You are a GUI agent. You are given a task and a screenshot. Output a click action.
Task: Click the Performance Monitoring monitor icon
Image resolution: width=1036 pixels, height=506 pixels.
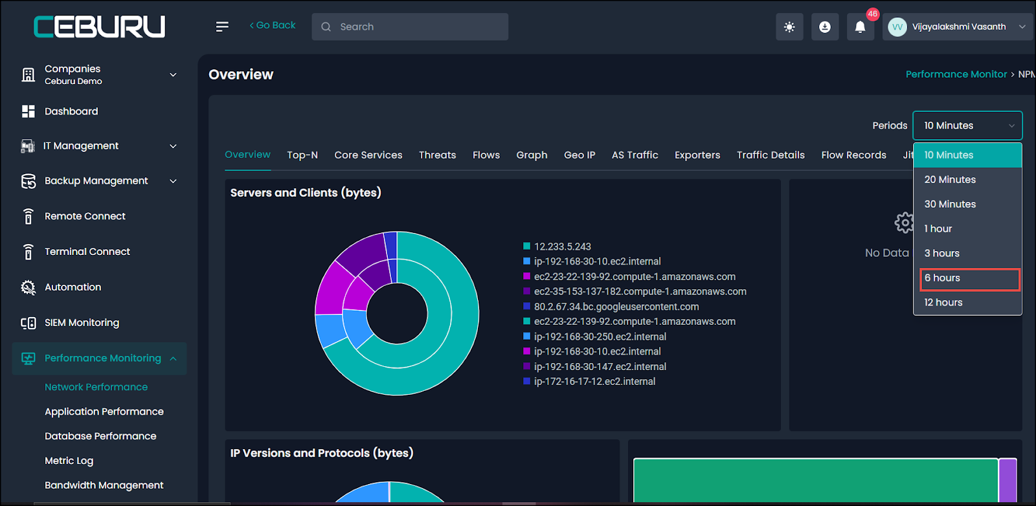(28, 358)
